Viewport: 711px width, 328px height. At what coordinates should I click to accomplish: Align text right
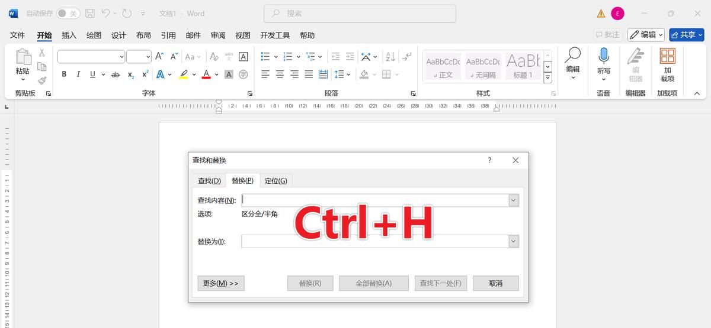pyautogui.click(x=294, y=74)
